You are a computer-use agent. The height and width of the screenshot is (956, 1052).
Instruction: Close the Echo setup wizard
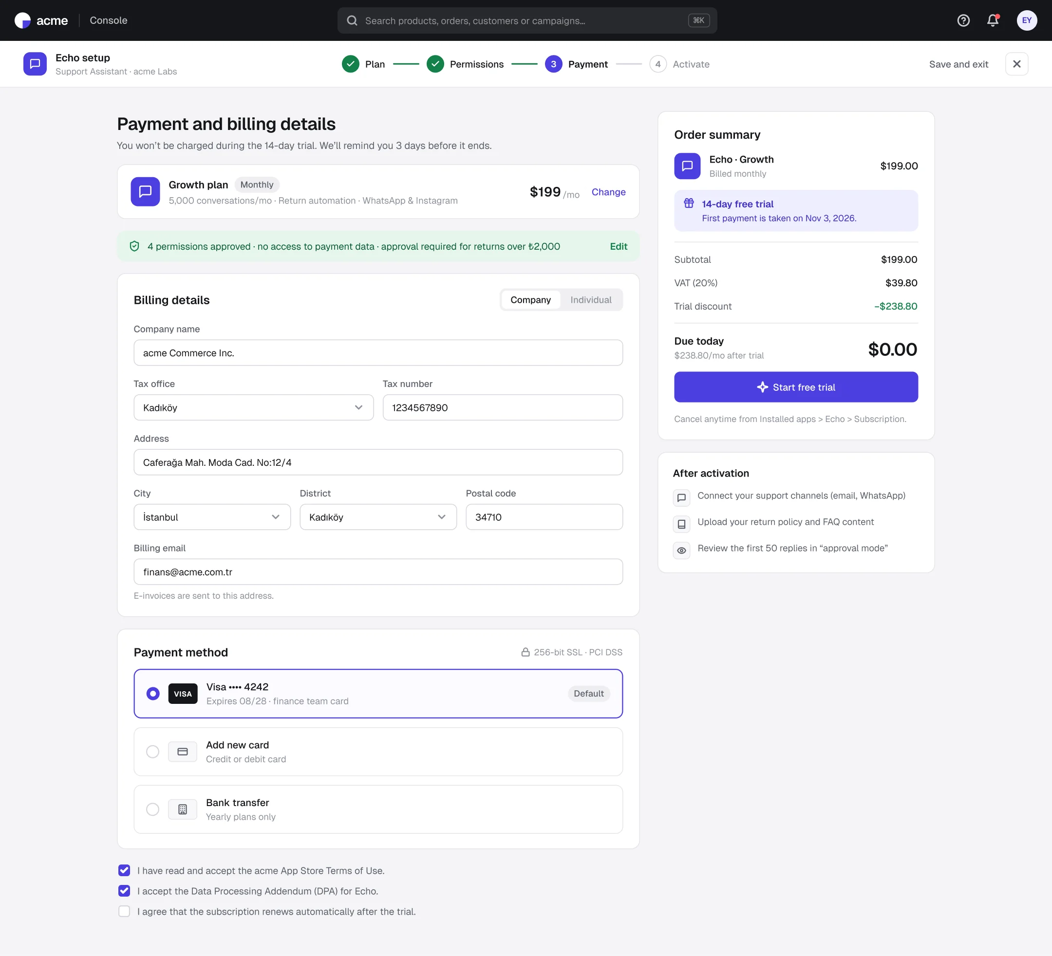pyautogui.click(x=1016, y=64)
